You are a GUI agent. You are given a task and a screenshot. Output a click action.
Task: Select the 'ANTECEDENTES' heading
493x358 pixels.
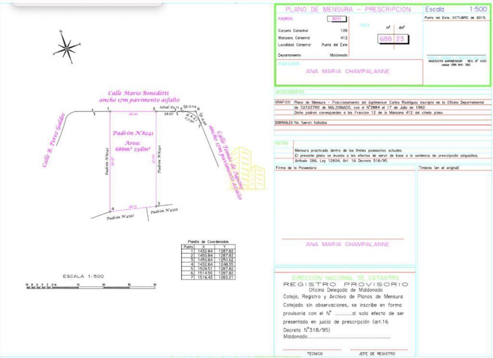(x=290, y=92)
